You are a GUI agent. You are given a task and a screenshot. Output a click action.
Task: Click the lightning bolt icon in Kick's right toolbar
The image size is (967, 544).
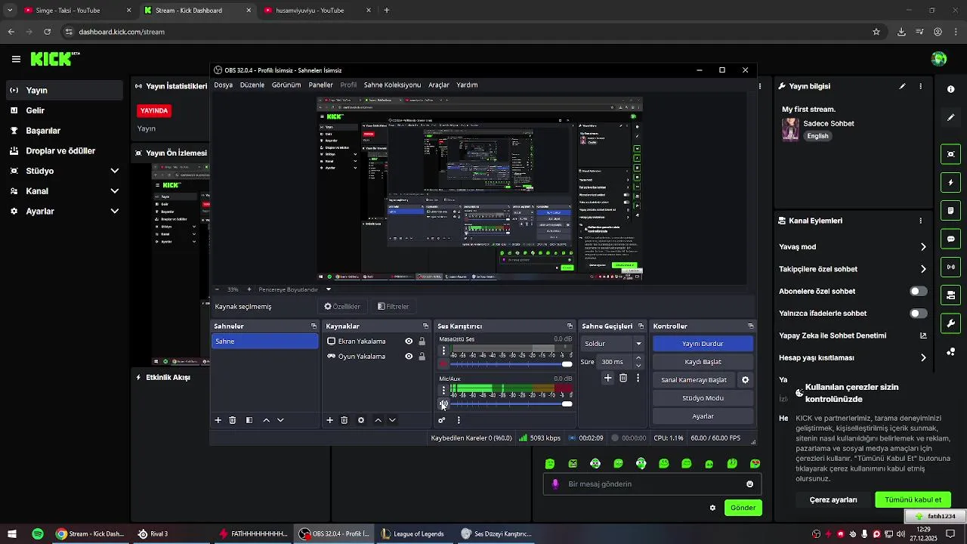point(950,183)
